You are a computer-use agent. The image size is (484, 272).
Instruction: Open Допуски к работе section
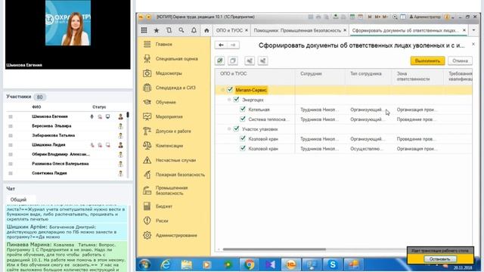174,131
